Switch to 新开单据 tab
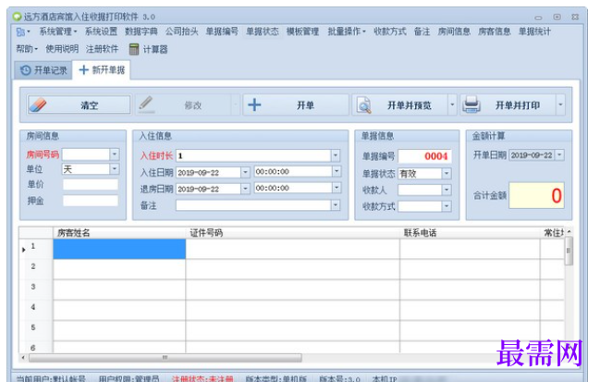The image size is (600, 382). pyautogui.click(x=102, y=70)
